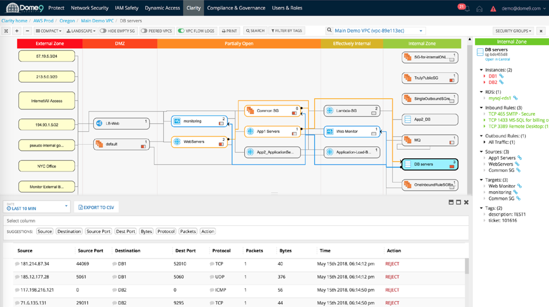Viewport: 549px width, 307px height.
Task: Click link icon beside Web Monitor target
Action: point(520,186)
